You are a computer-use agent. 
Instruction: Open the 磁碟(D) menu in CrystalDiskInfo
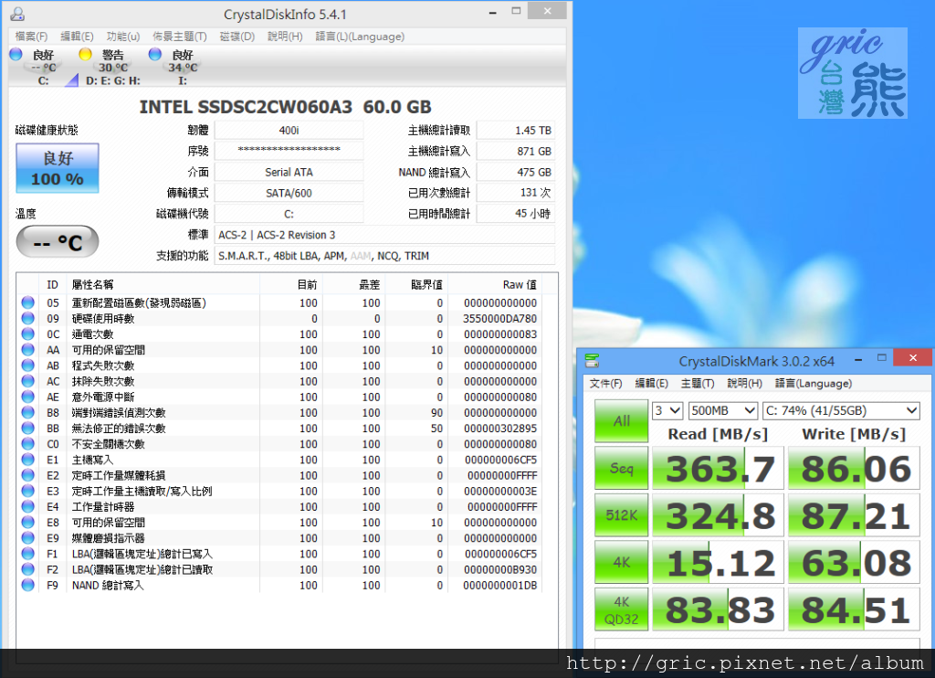point(237,37)
